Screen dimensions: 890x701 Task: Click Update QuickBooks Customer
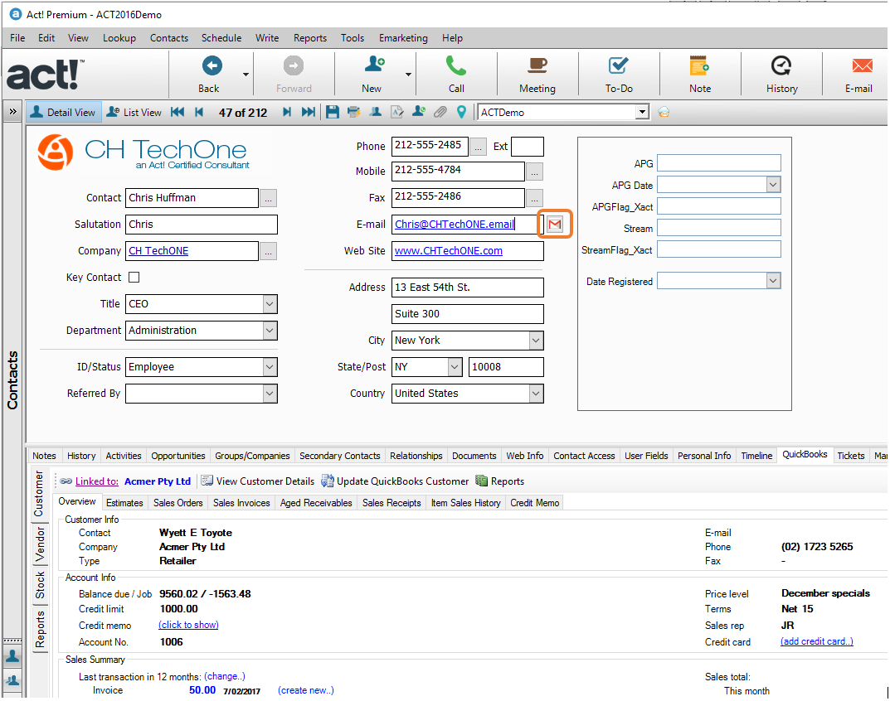396,481
